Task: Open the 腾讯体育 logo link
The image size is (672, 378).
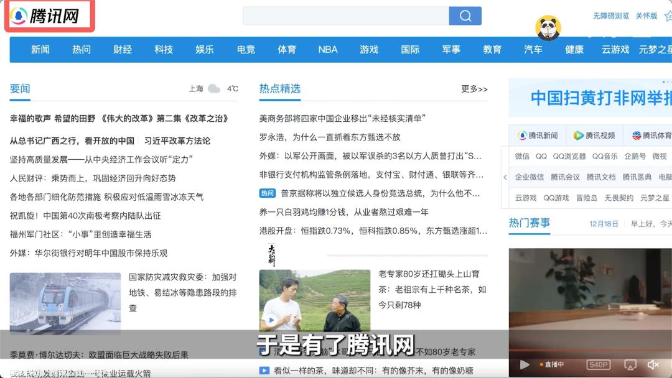Action: pyautogui.click(x=651, y=136)
